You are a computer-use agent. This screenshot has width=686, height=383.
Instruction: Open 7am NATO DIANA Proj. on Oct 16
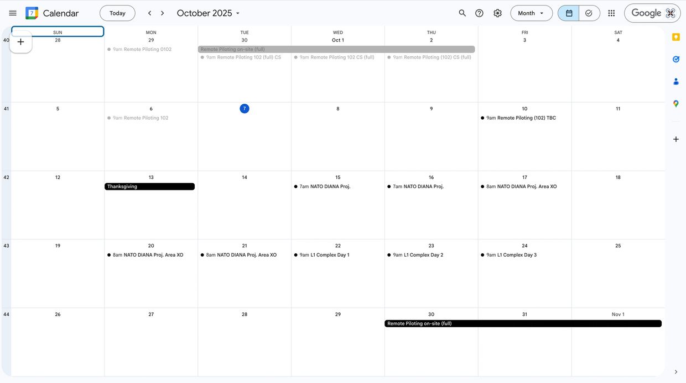click(431, 187)
